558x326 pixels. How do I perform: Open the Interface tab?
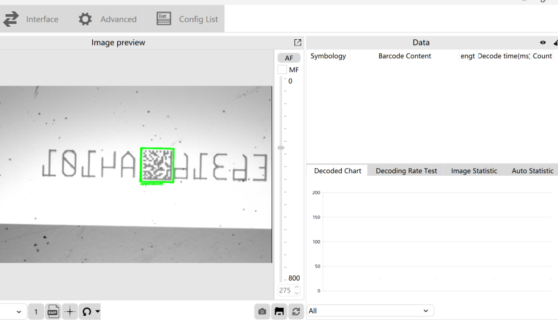[32, 19]
